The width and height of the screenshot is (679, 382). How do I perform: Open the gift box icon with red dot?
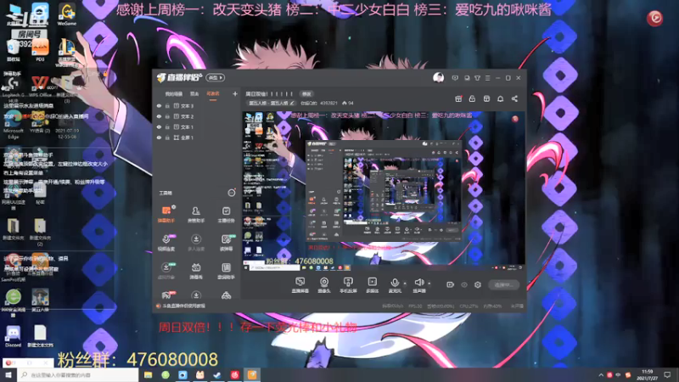point(458,98)
